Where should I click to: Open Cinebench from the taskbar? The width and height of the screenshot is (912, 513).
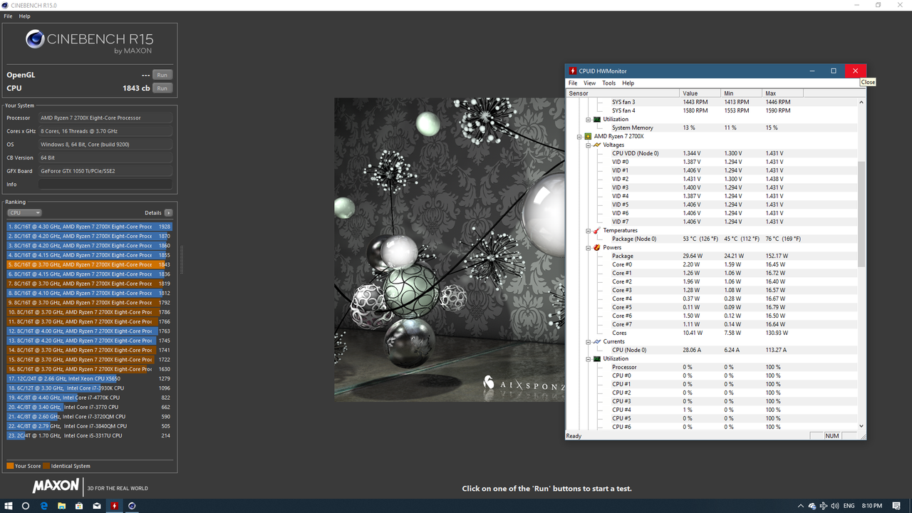(x=132, y=506)
